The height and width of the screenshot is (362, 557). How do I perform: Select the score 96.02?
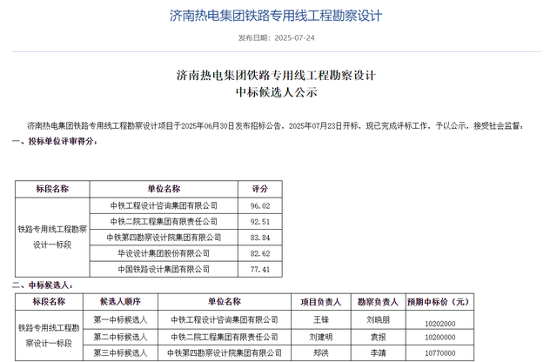pos(260,206)
